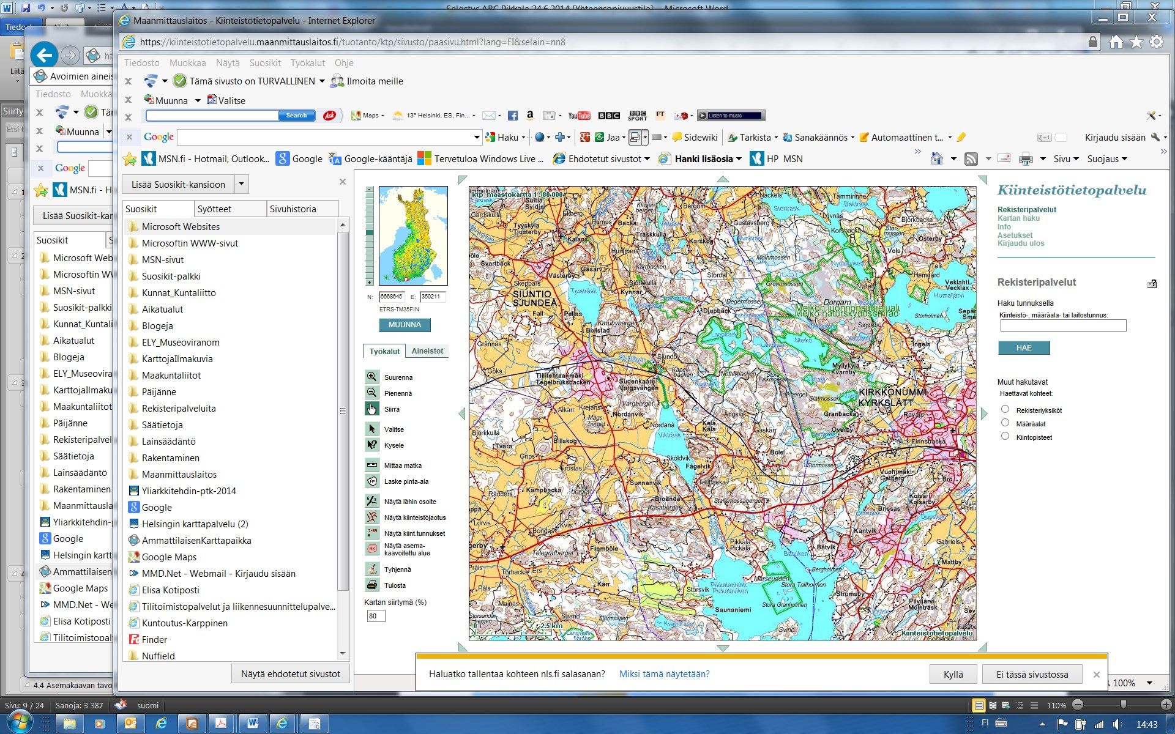Open the Suosikit menu

[x=265, y=63]
